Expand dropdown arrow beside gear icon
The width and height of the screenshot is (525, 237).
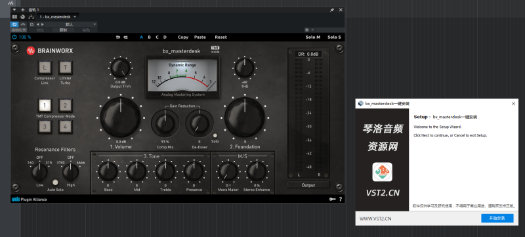coord(312,30)
